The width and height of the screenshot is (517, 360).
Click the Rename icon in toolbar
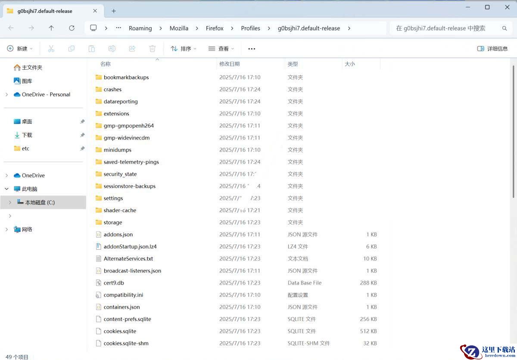point(112,49)
